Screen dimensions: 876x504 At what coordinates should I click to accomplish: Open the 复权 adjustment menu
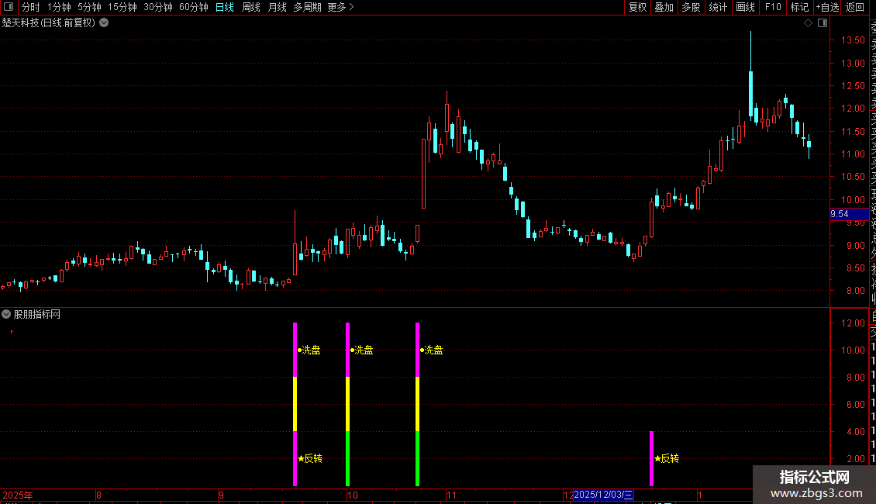637,7
